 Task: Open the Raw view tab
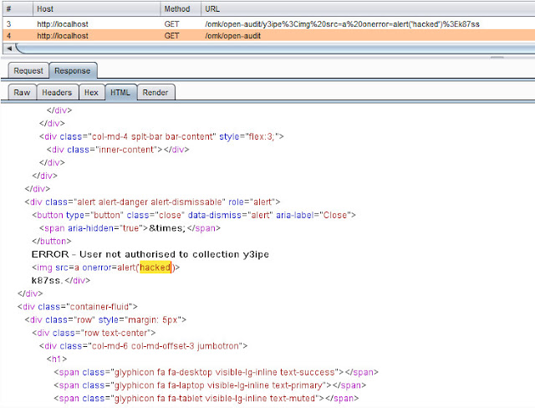(x=22, y=93)
